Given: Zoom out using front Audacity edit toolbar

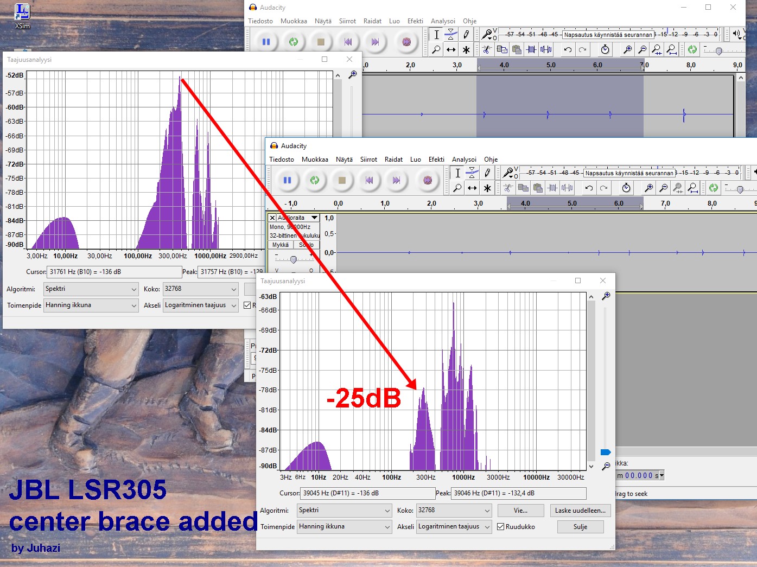Looking at the screenshot, I should (x=663, y=188).
